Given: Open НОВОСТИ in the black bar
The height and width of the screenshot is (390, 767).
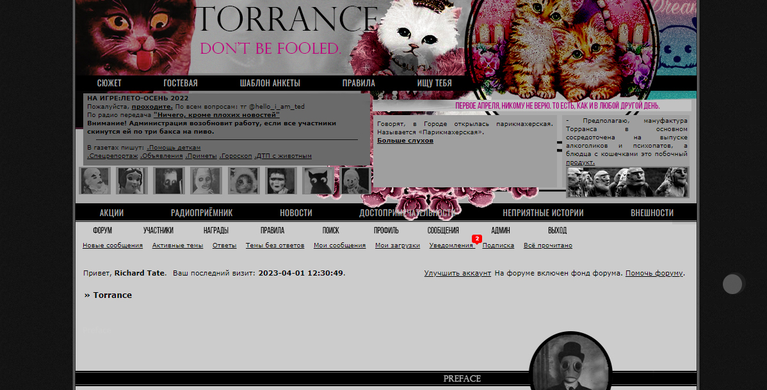Looking at the screenshot, I should (x=296, y=213).
